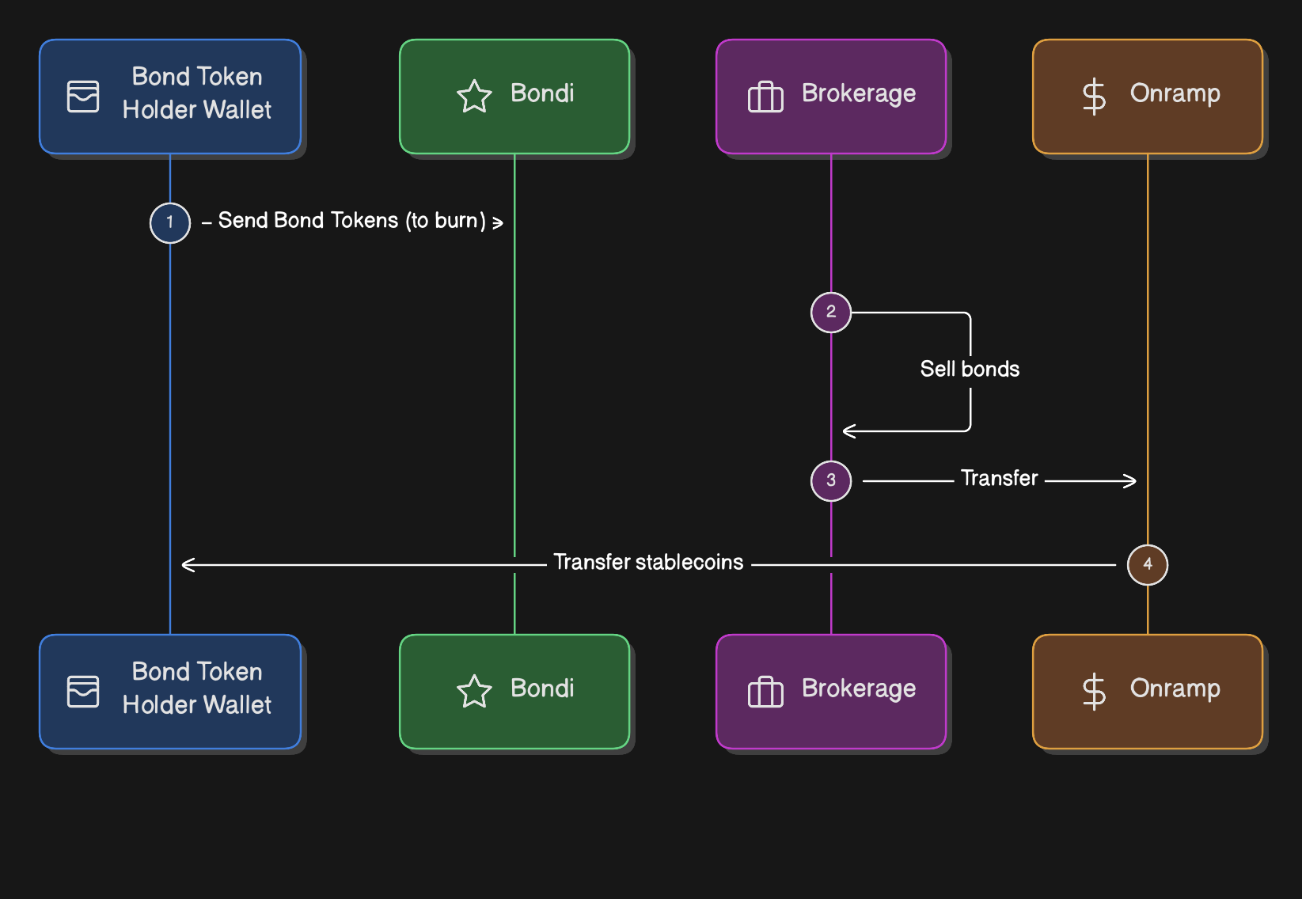Click the "Transfer" label between Brokerage and Onramp
This screenshot has height=899, width=1302.
click(x=999, y=478)
